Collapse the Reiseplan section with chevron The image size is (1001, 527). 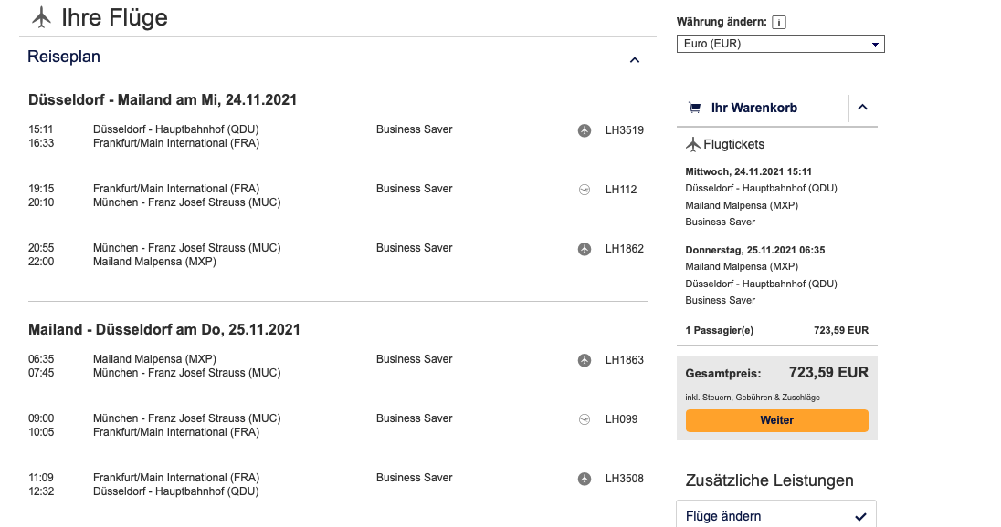point(635,60)
